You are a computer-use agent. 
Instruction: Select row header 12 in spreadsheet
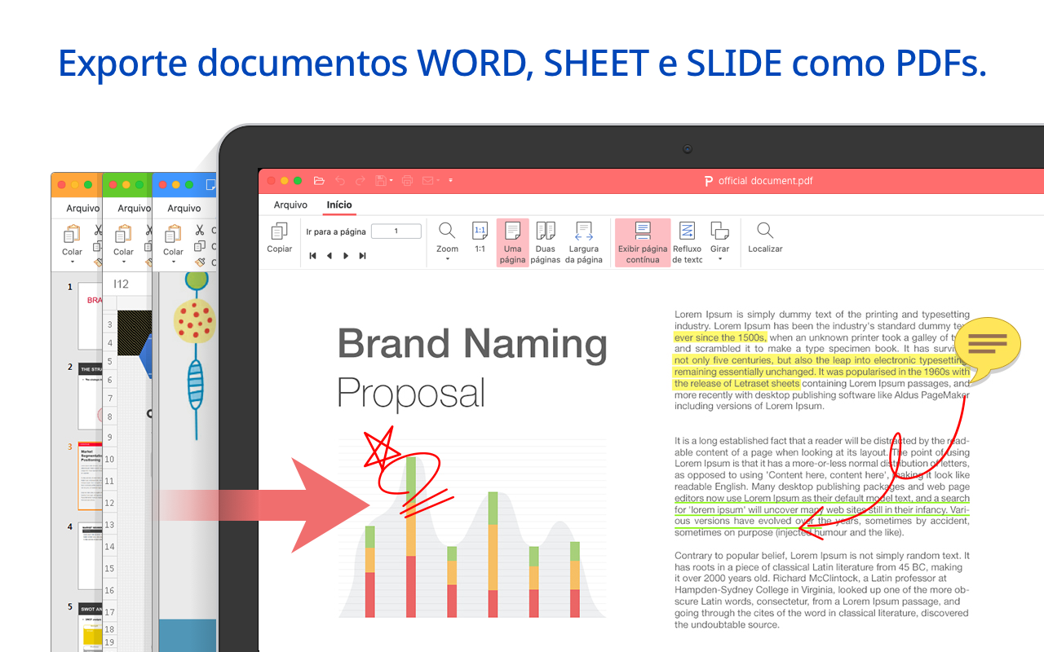click(x=109, y=503)
